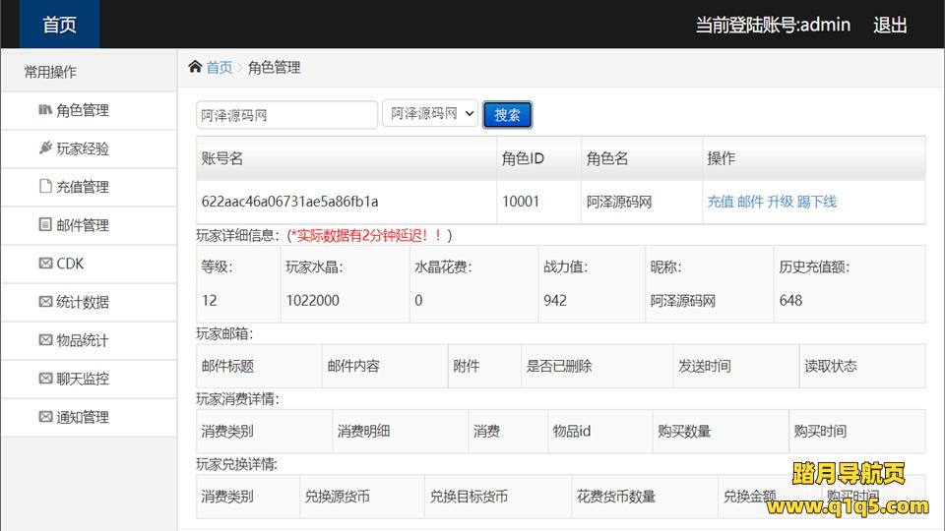Focus the search text input field
The width and height of the screenshot is (945, 531).
[286, 115]
